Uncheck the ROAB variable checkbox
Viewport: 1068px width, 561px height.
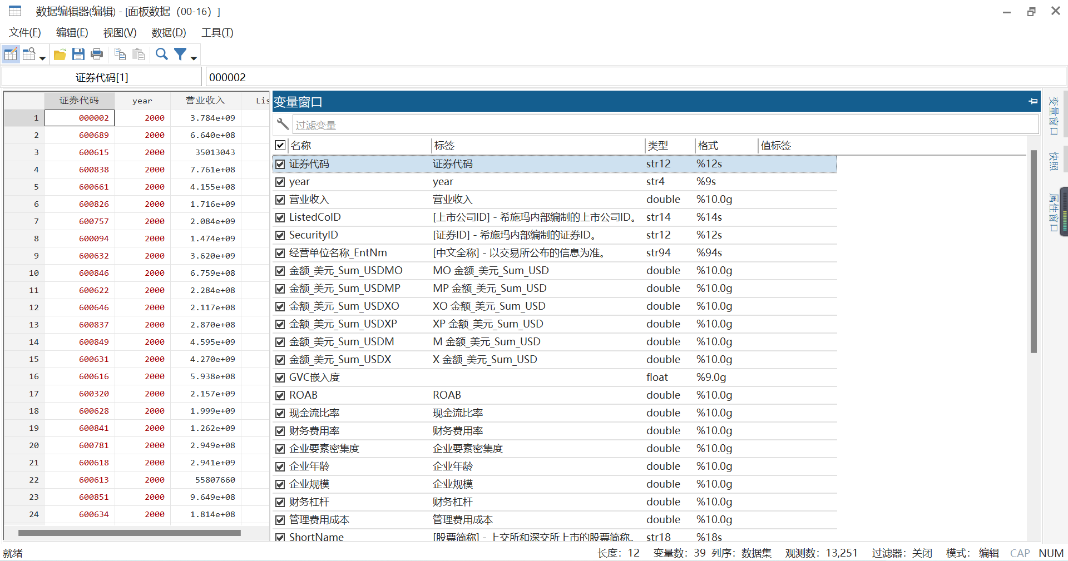coord(280,395)
